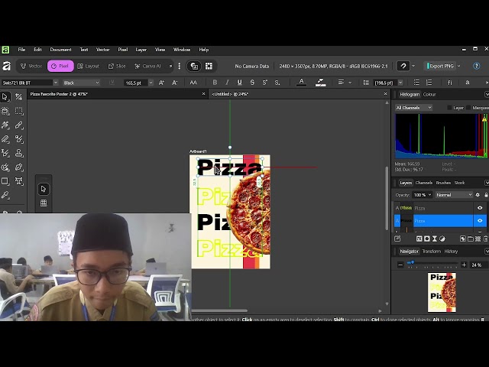Viewport: 489px width, 367px height.
Task: Enable the Marquee checkbox in Histogram
Action: [x=468, y=108]
